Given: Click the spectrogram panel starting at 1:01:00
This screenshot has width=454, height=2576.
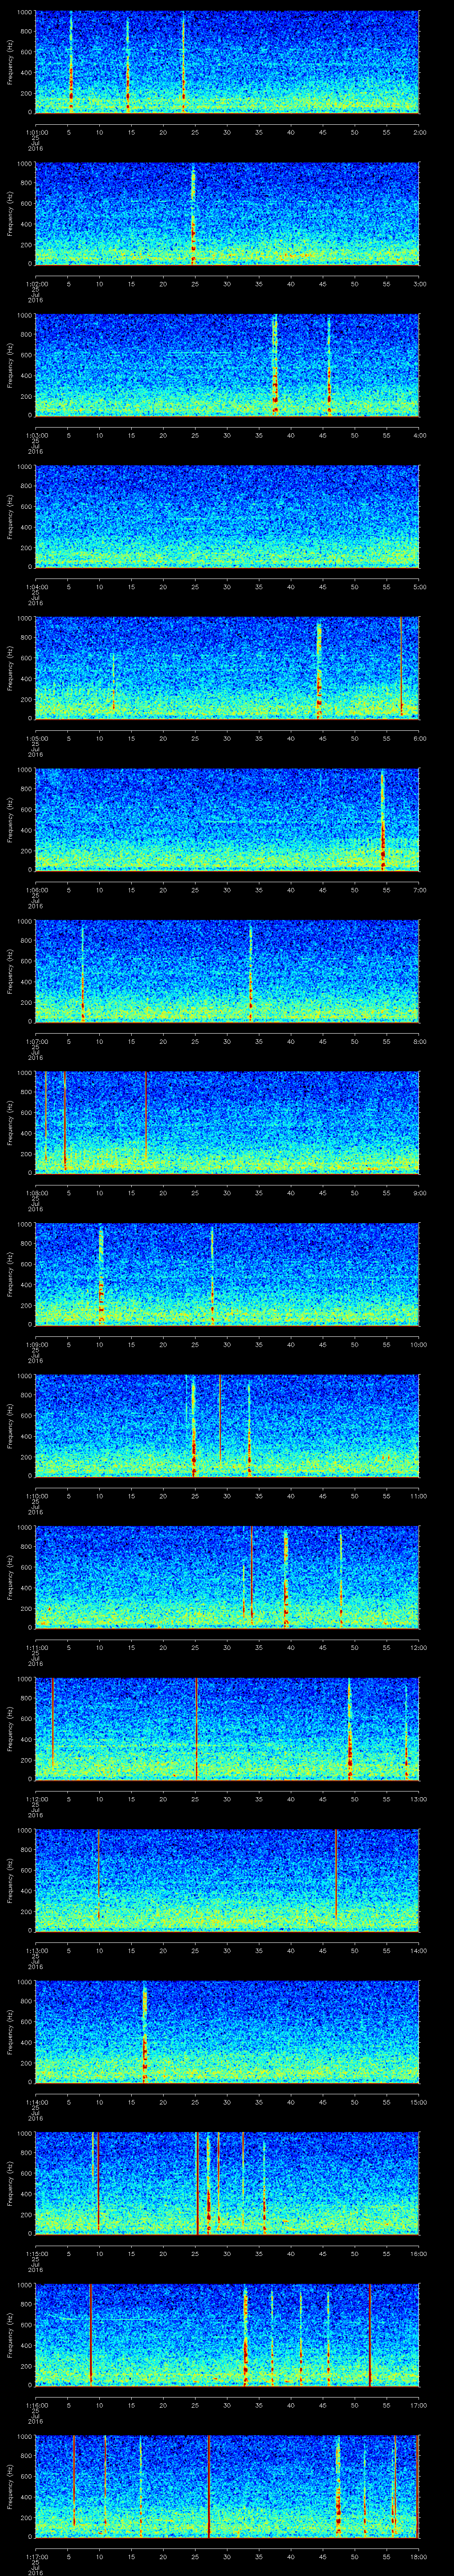Looking at the screenshot, I should pos(227,62).
